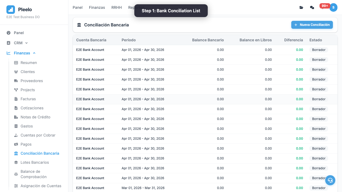Open Gastos via its receipt icon
This screenshot has width=342, height=192.
point(16,126)
